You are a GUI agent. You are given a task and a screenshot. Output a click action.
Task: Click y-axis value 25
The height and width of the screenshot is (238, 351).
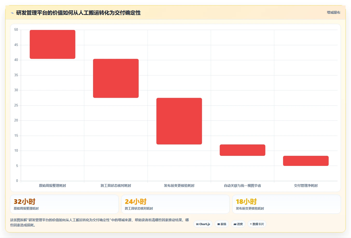click(16, 105)
